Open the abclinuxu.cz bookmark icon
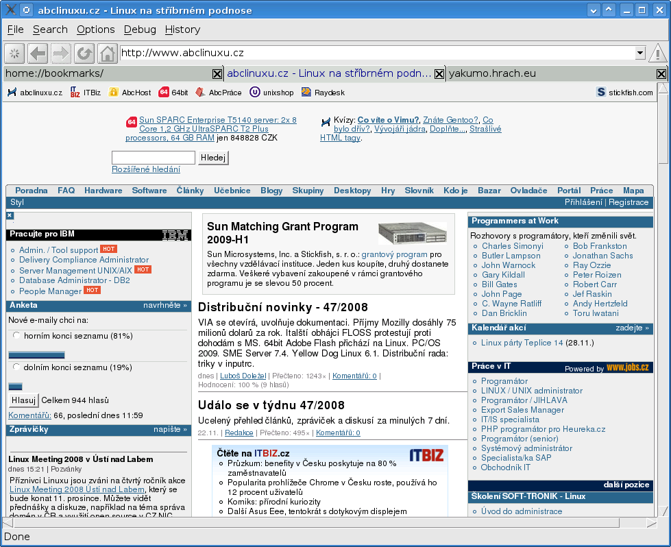671x547 pixels. pos(12,92)
